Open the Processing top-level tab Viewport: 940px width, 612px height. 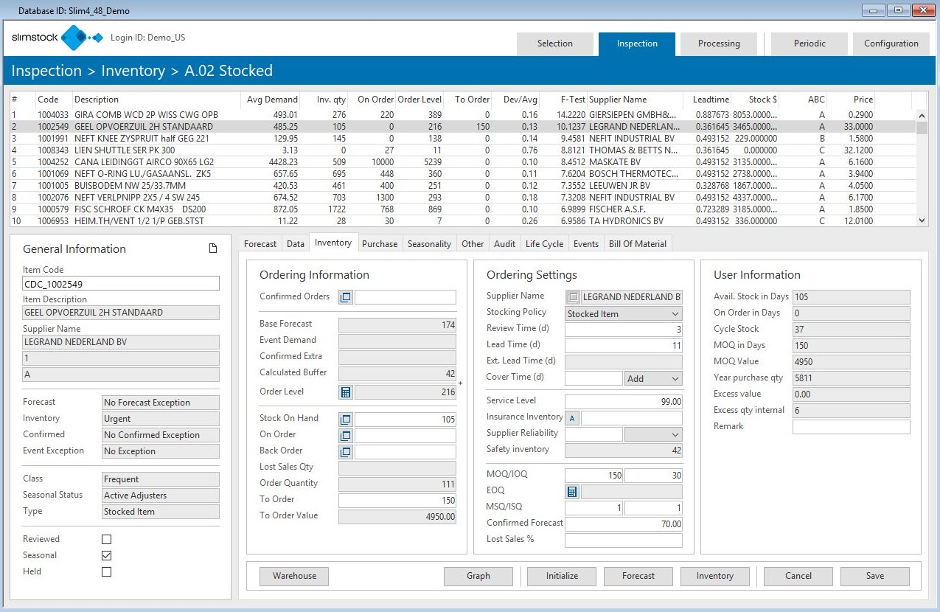tap(719, 44)
